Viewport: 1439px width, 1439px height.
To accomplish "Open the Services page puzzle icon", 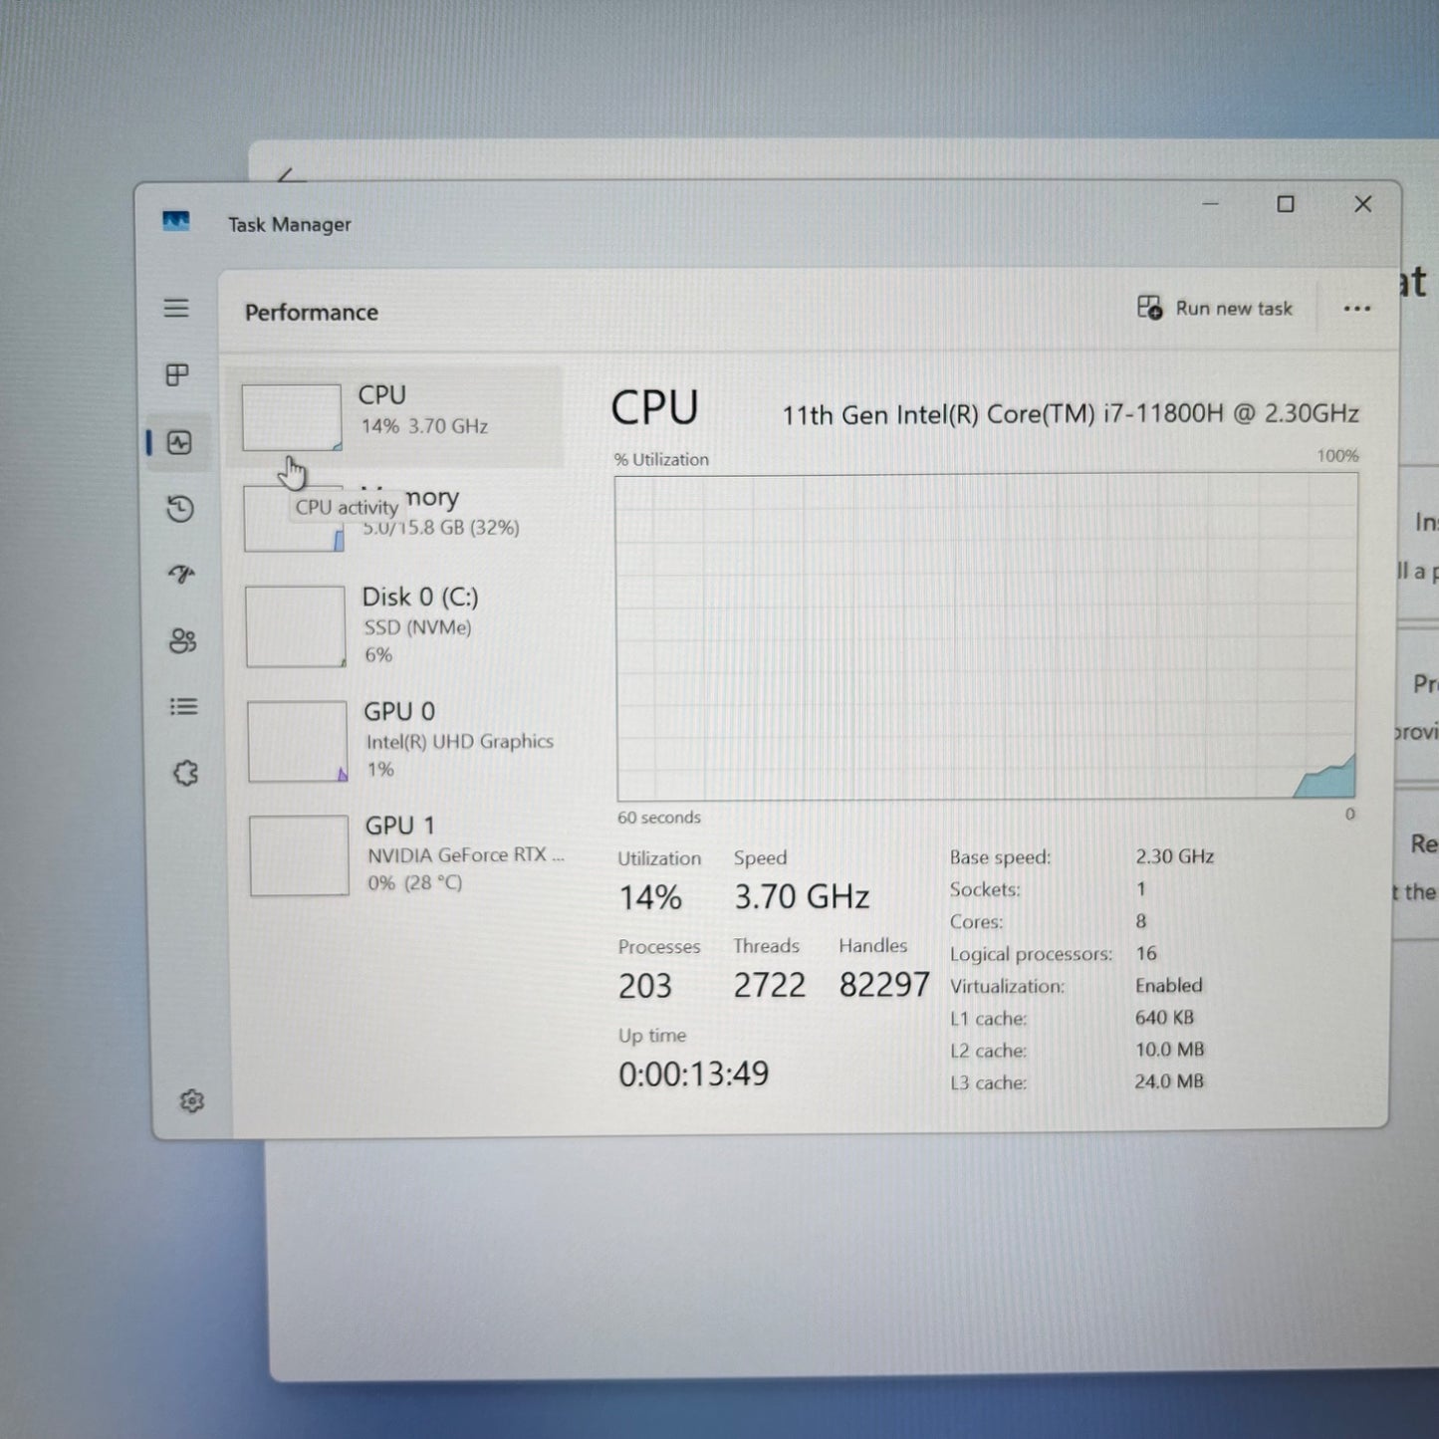I will [x=185, y=773].
